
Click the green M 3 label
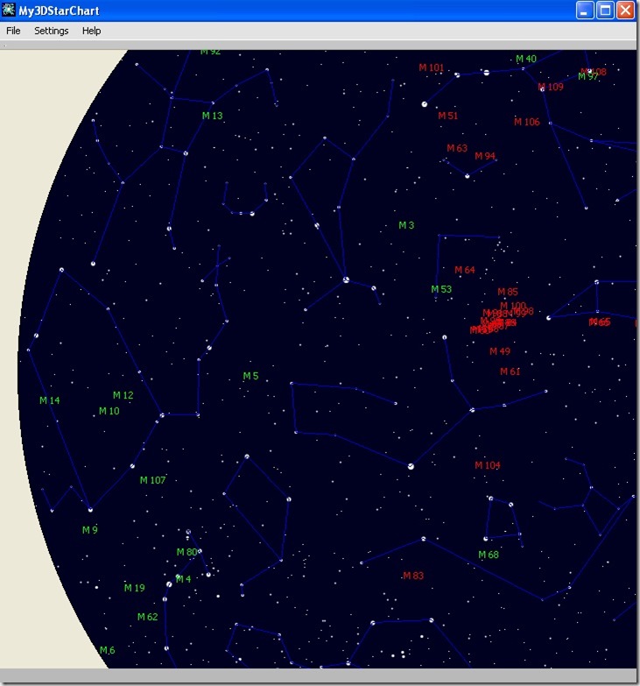point(406,225)
